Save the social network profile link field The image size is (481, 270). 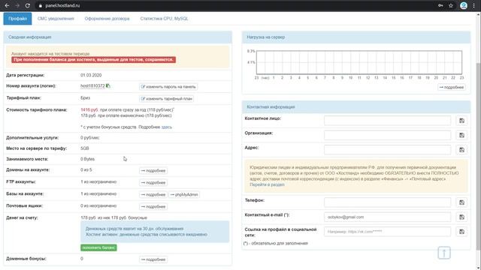(x=461, y=232)
